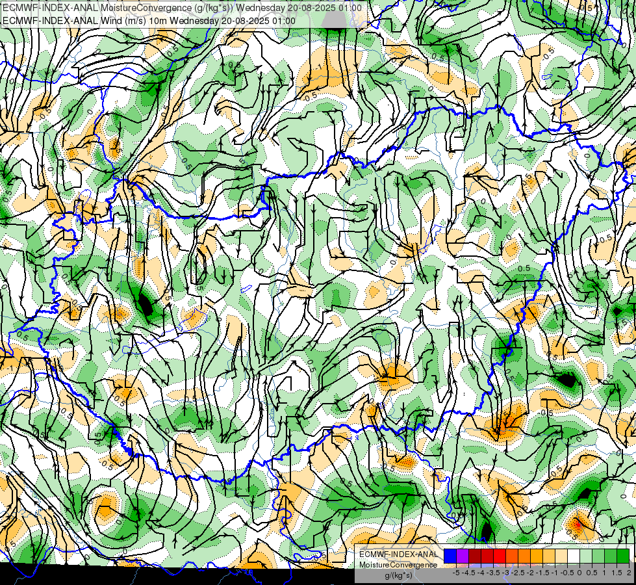The height and width of the screenshot is (585, 636).
Task: Click the '-4.5' tick label on the legend
Action: pos(468,573)
